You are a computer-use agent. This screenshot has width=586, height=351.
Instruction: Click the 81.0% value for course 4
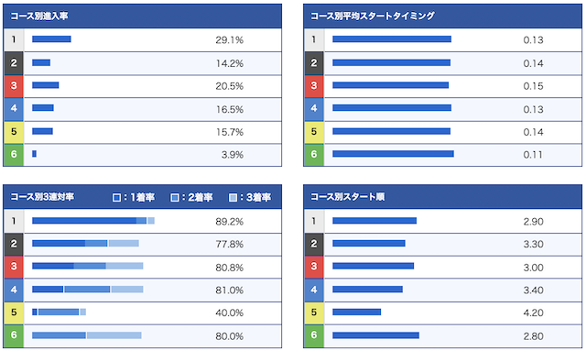click(230, 290)
